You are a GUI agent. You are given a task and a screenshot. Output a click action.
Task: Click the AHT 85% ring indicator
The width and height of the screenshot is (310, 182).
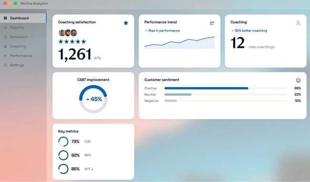tap(63, 169)
